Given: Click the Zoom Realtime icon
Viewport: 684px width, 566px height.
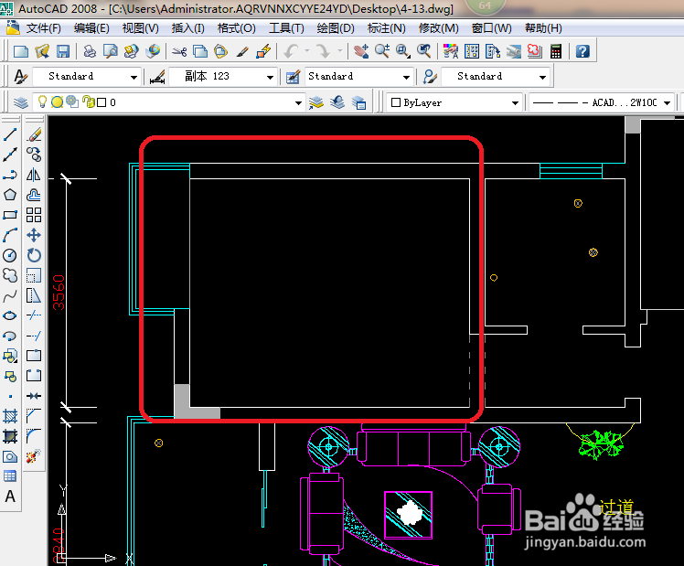Looking at the screenshot, I should tap(382, 51).
